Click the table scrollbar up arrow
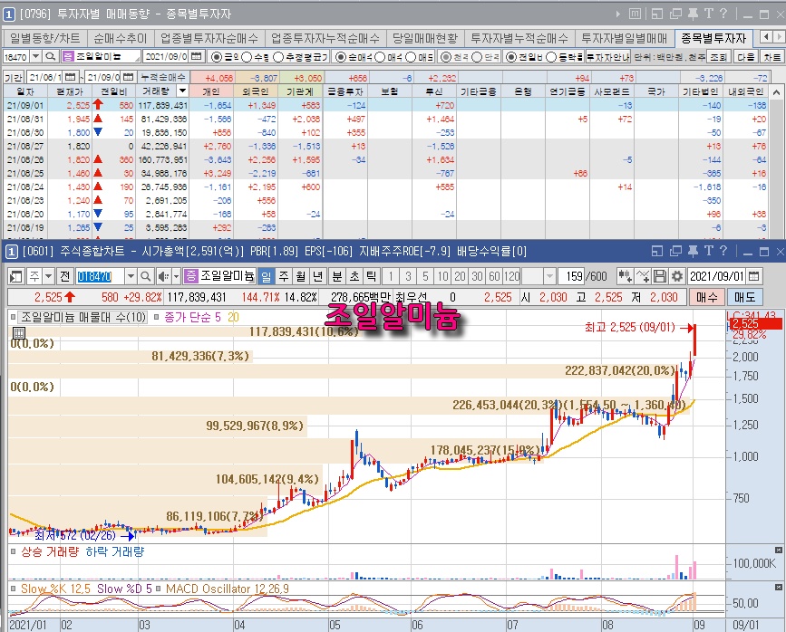 click(776, 92)
